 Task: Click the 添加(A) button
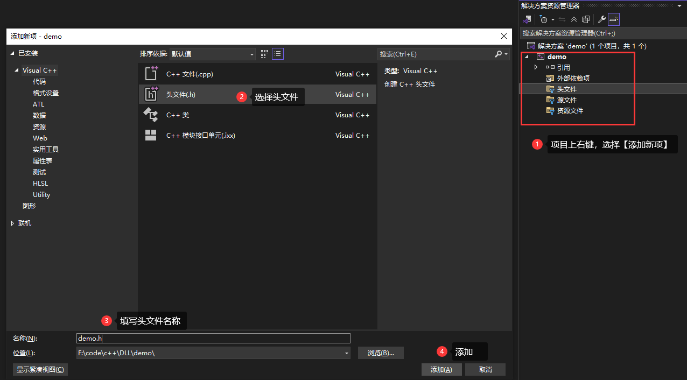coord(441,370)
